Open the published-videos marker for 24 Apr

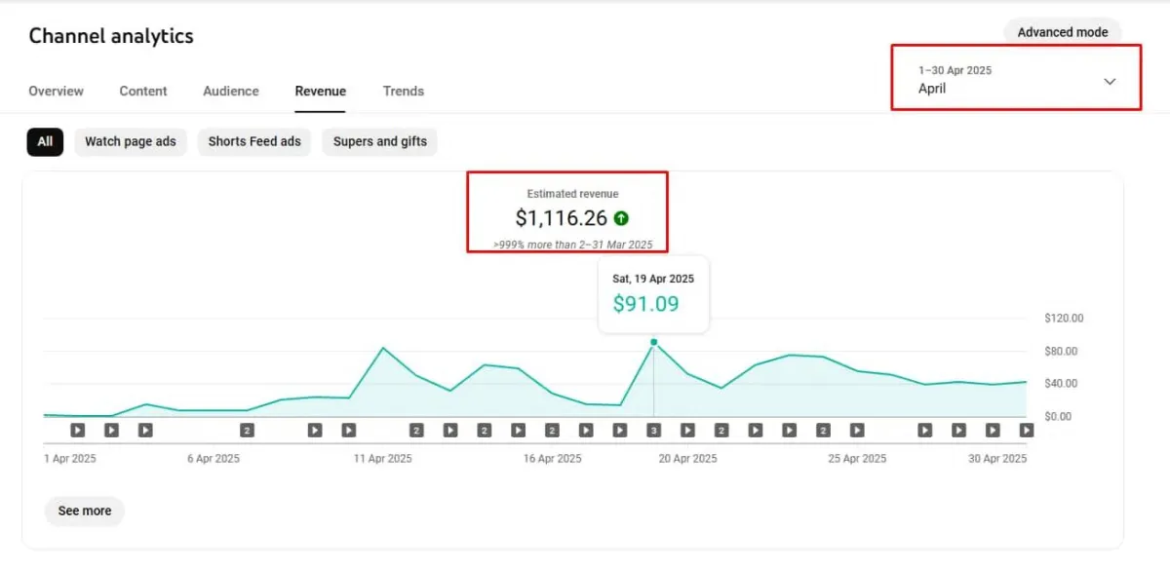pyautogui.click(x=823, y=430)
